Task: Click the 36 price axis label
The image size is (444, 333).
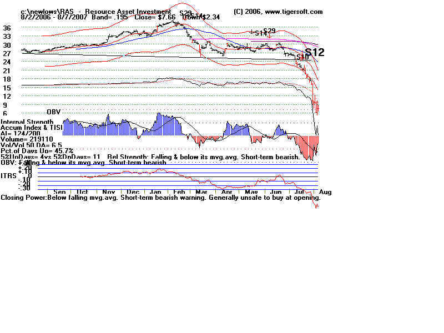Action: (x=7, y=28)
